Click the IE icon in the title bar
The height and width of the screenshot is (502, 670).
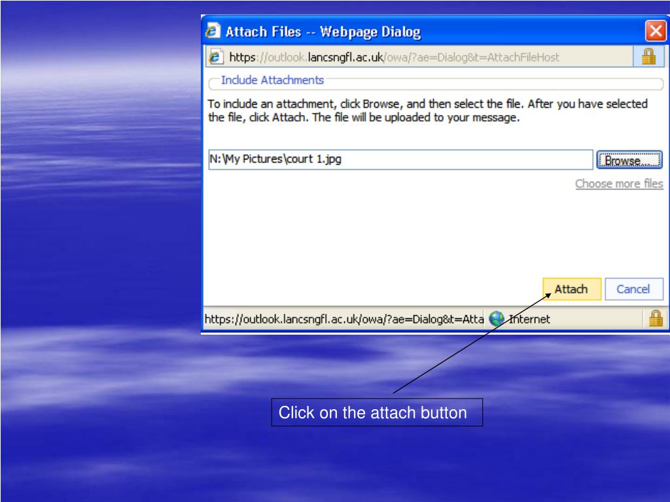click(213, 31)
